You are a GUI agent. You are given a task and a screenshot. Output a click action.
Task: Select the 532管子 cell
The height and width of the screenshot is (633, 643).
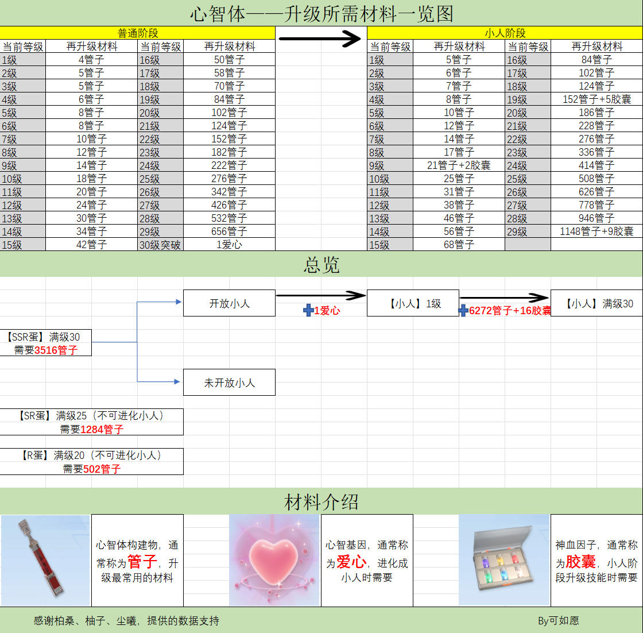point(229,218)
